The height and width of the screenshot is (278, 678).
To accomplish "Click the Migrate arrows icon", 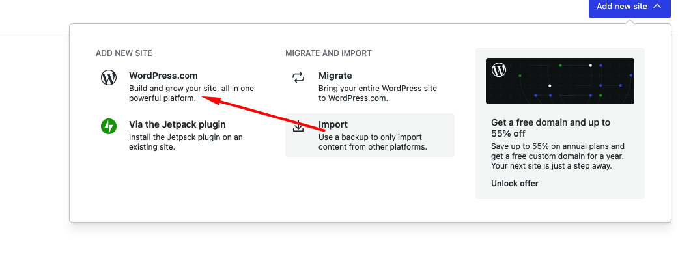I will [298, 77].
